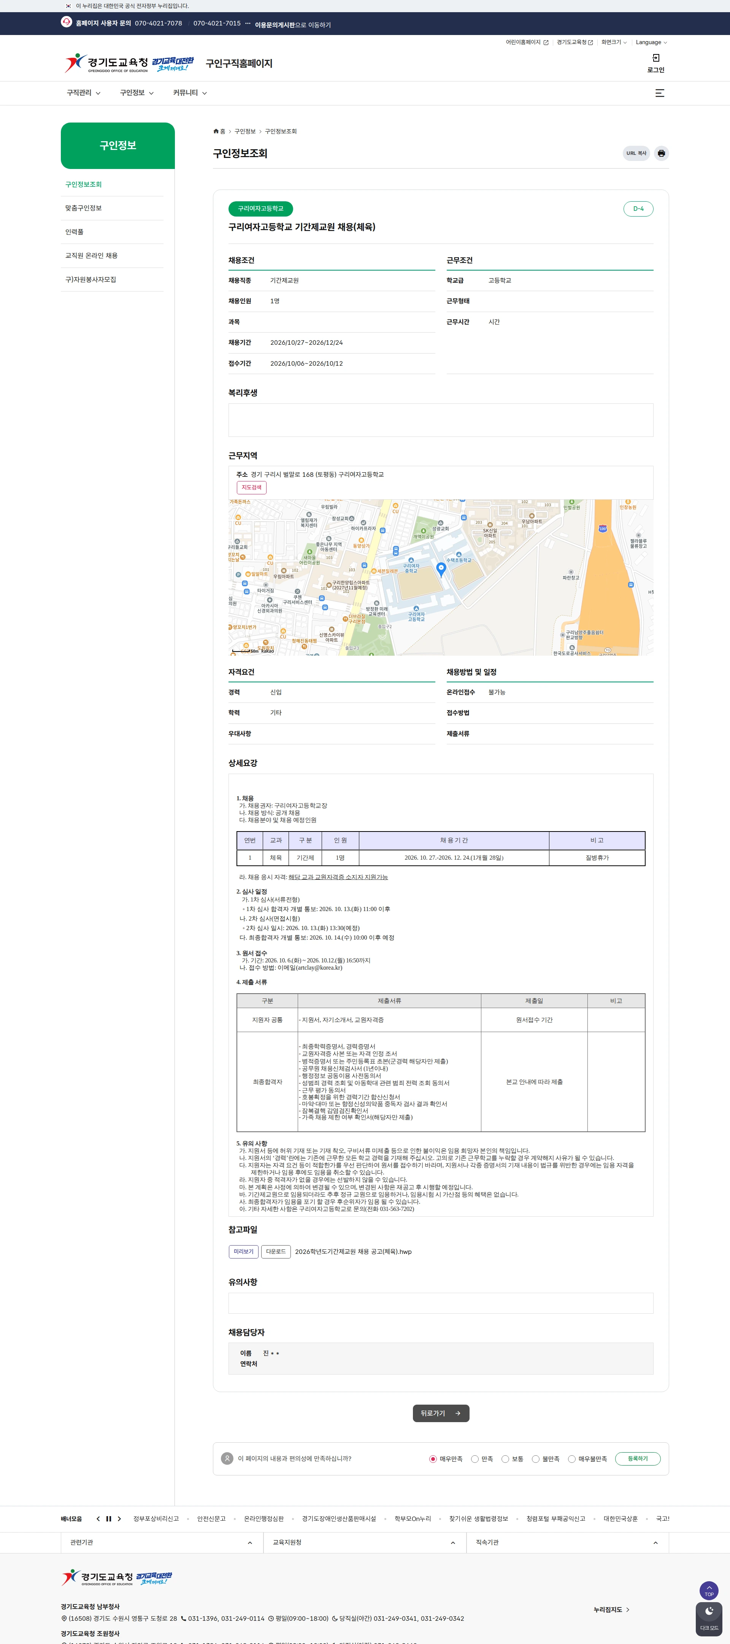Select 맞춤구인정보 in sidebar
The image size is (730, 1644).
coord(84,208)
